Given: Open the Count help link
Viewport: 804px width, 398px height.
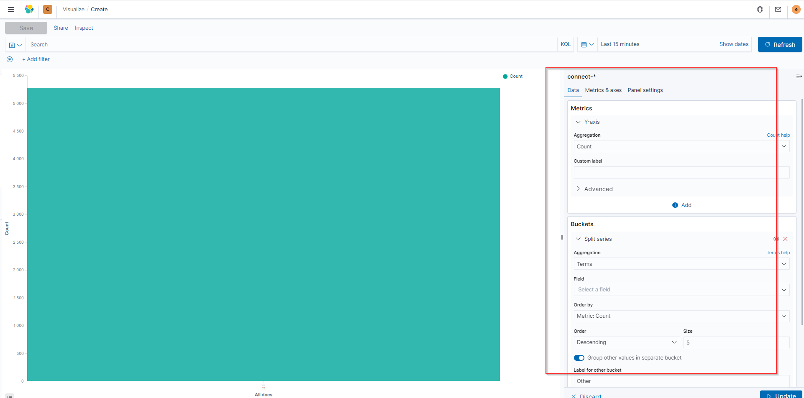Looking at the screenshot, I should tap(778, 135).
